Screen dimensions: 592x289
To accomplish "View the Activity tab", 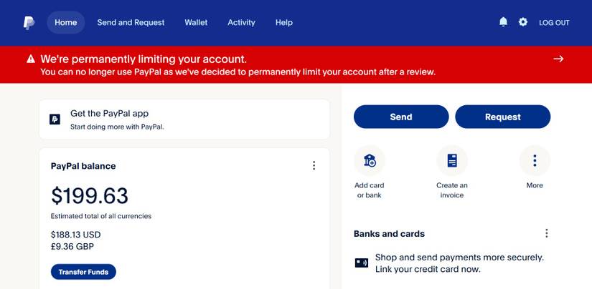I will 241,22.
